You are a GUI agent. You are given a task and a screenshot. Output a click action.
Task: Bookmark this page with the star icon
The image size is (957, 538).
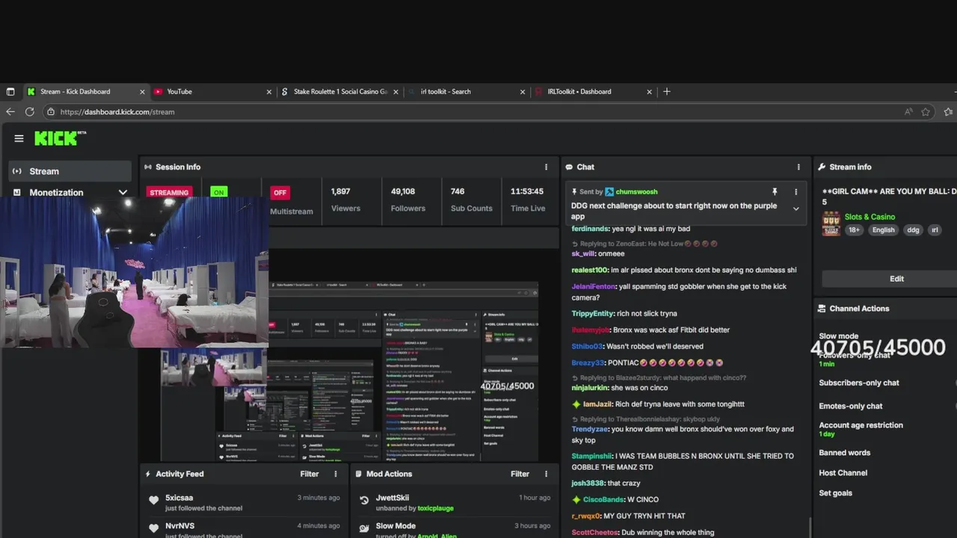click(926, 111)
